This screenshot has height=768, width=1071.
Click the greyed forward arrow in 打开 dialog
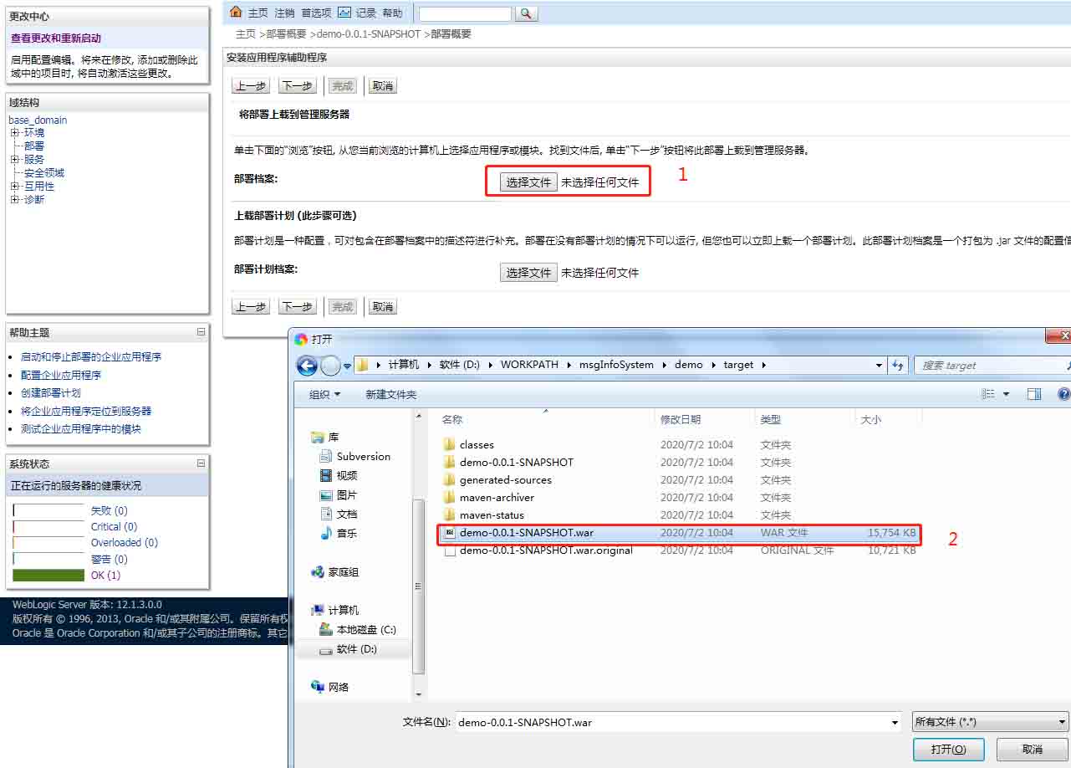click(330, 366)
